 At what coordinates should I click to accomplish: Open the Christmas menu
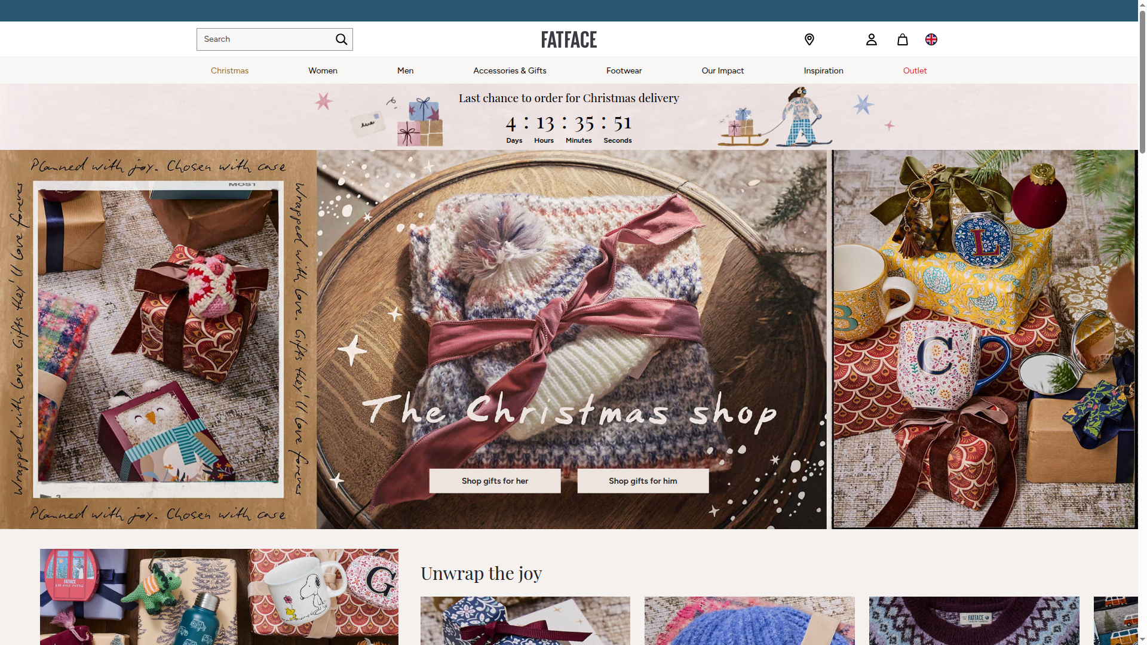(x=229, y=70)
